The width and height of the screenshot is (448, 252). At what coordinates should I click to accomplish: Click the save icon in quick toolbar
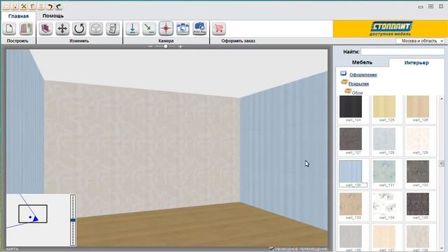point(15,6)
